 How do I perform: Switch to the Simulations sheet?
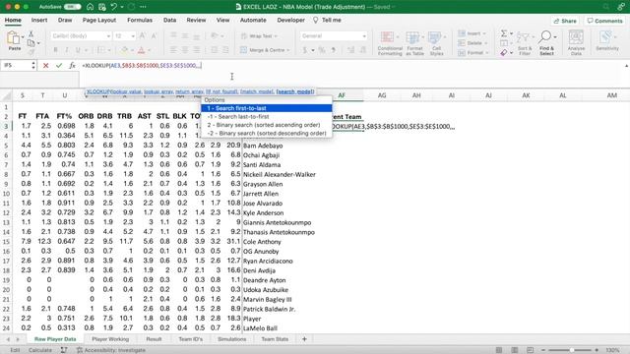[x=231, y=339]
